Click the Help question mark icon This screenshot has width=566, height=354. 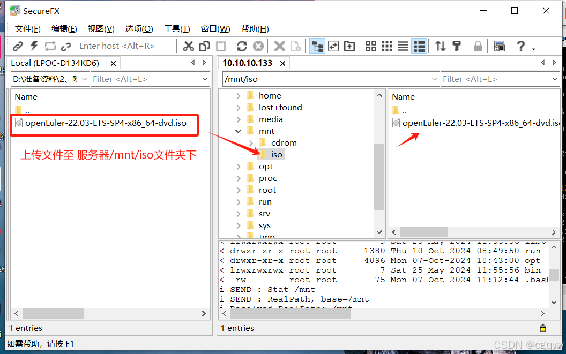point(520,46)
